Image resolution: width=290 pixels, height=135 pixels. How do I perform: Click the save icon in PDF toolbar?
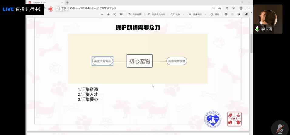click(232, 15)
